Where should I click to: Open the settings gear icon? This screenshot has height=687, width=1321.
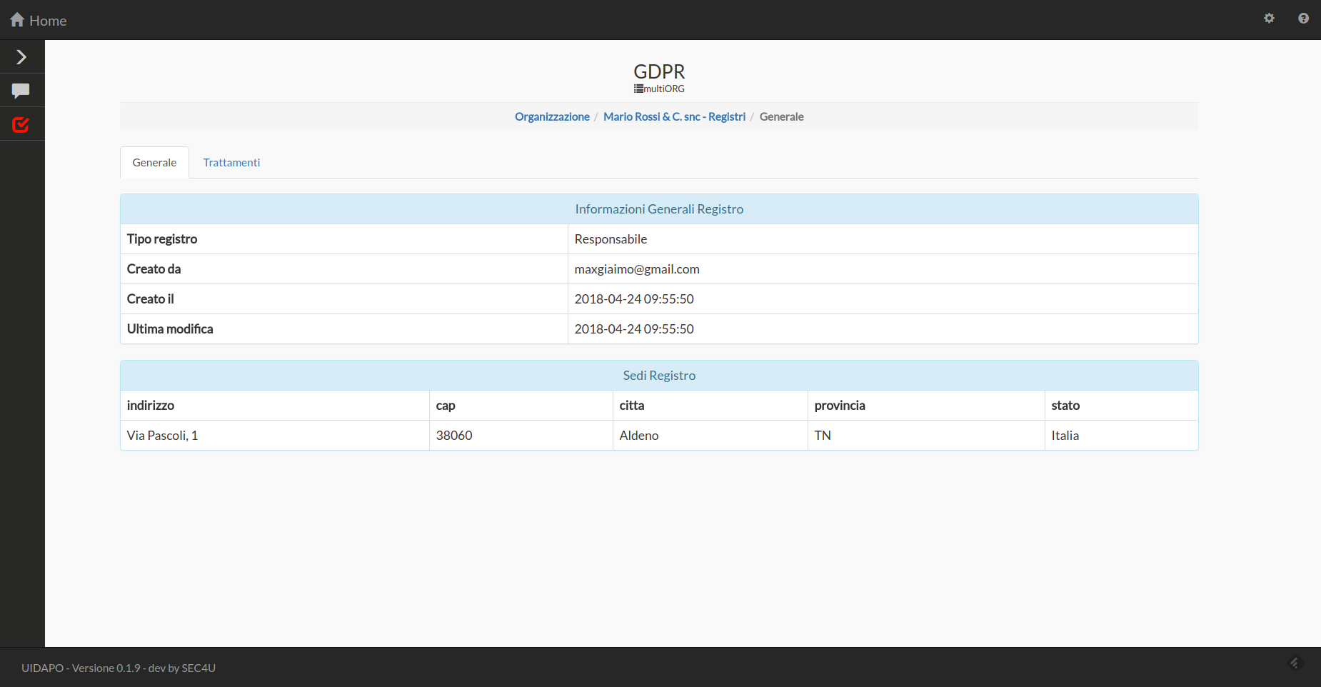point(1269,19)
